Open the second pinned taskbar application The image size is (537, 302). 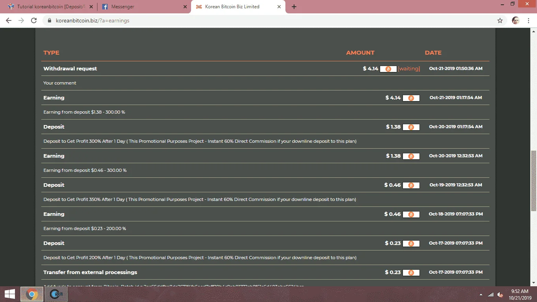pyautogui.click(x=56, y=294)
